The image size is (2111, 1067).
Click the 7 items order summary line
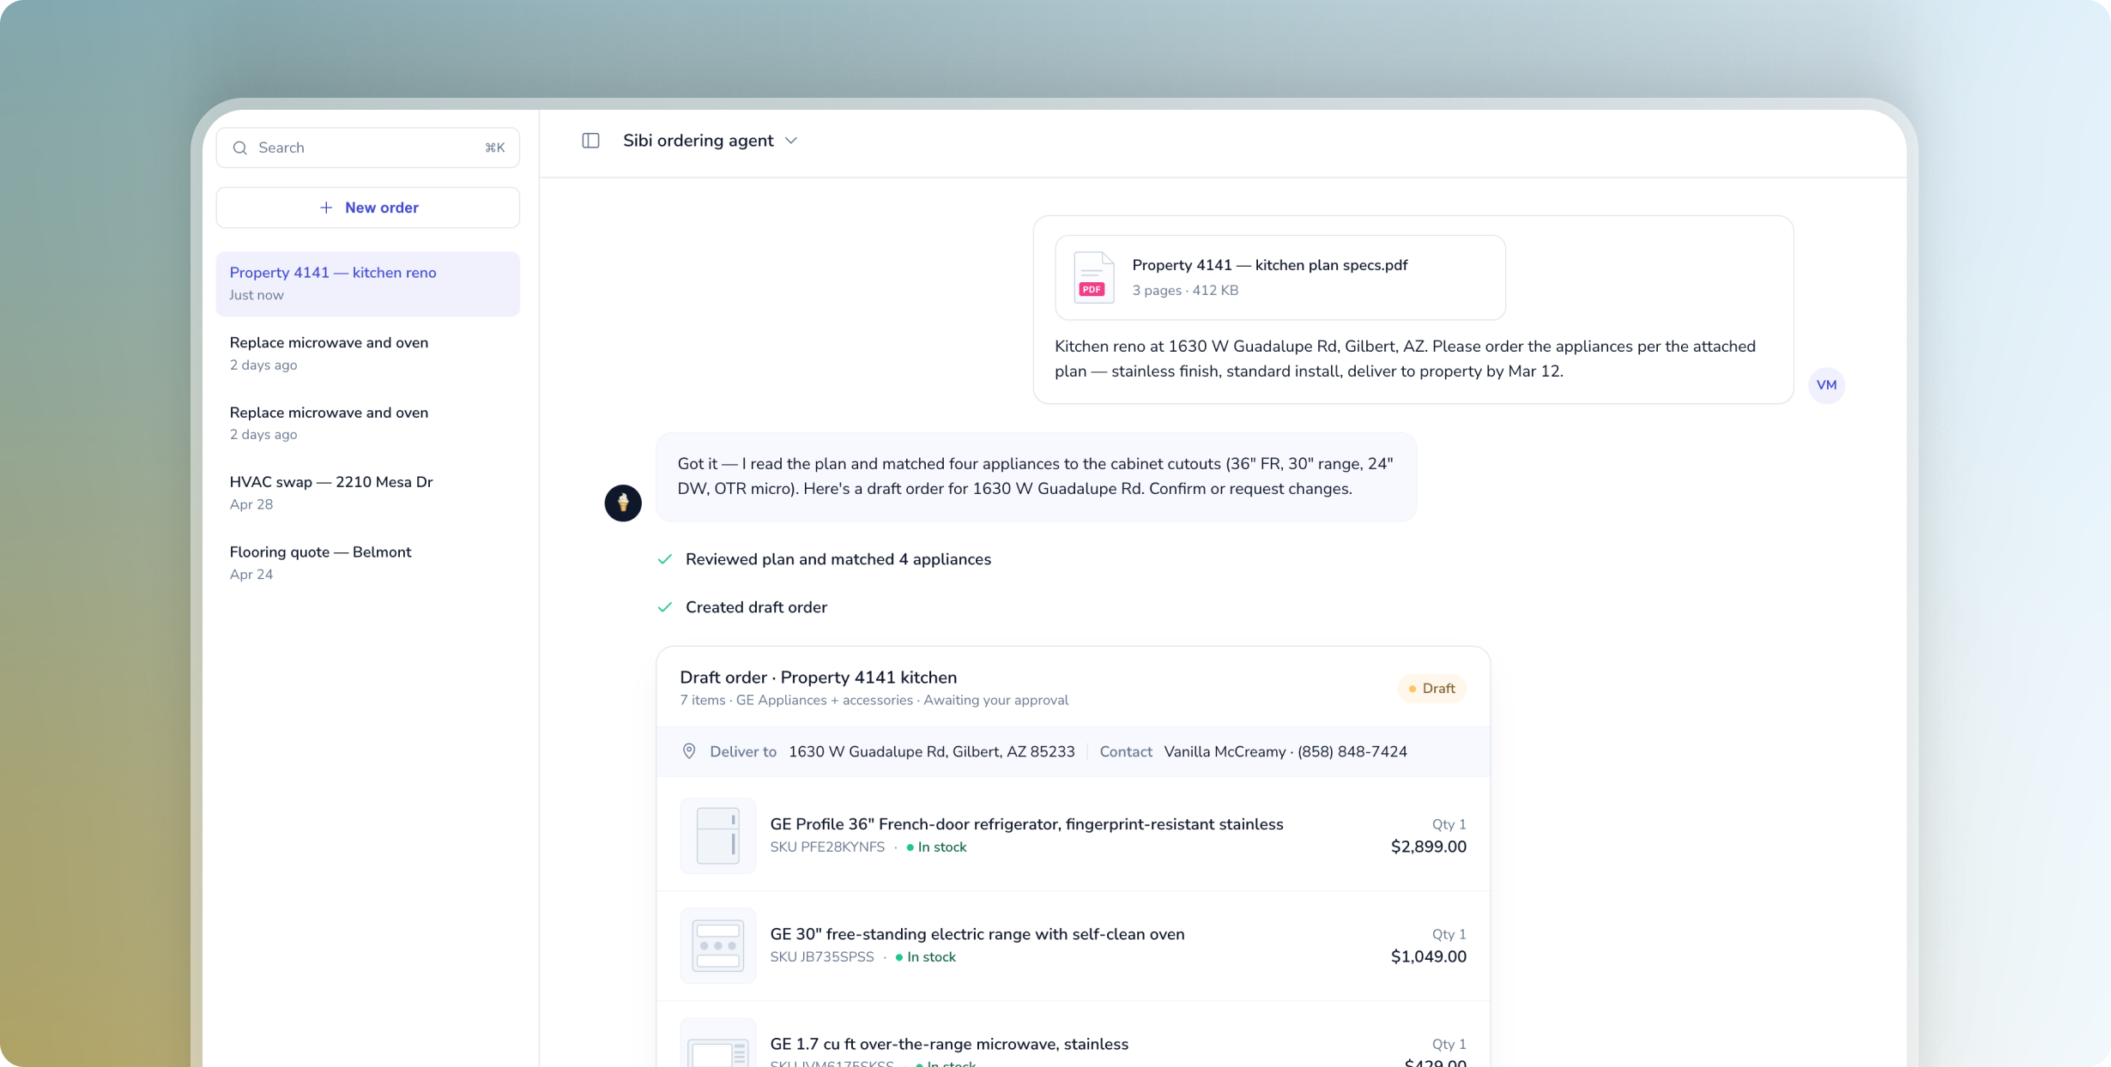(874, 701)
